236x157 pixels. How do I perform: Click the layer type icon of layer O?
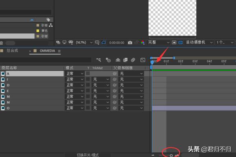(3, 108)
